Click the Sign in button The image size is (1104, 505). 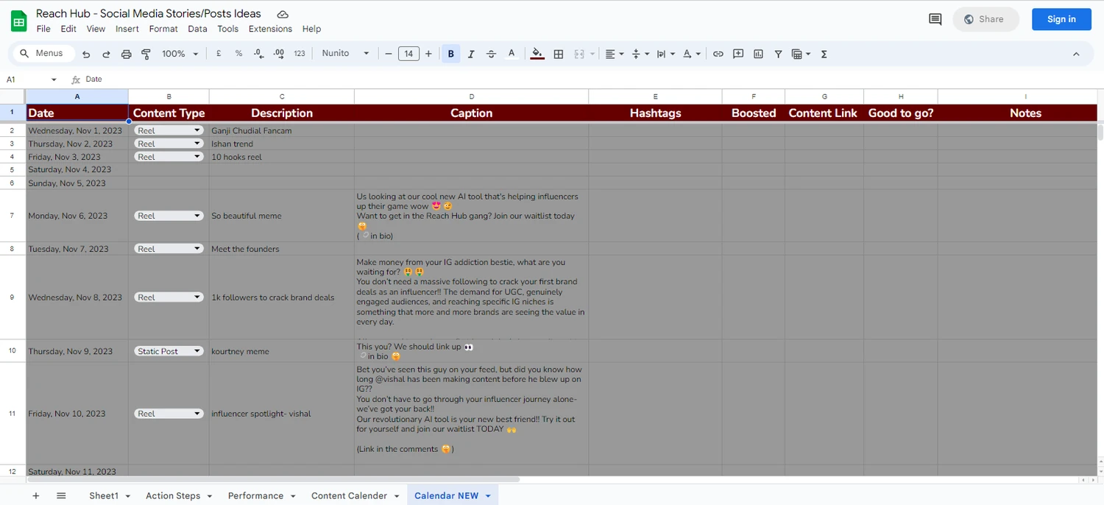click(x=1061, y=19)
